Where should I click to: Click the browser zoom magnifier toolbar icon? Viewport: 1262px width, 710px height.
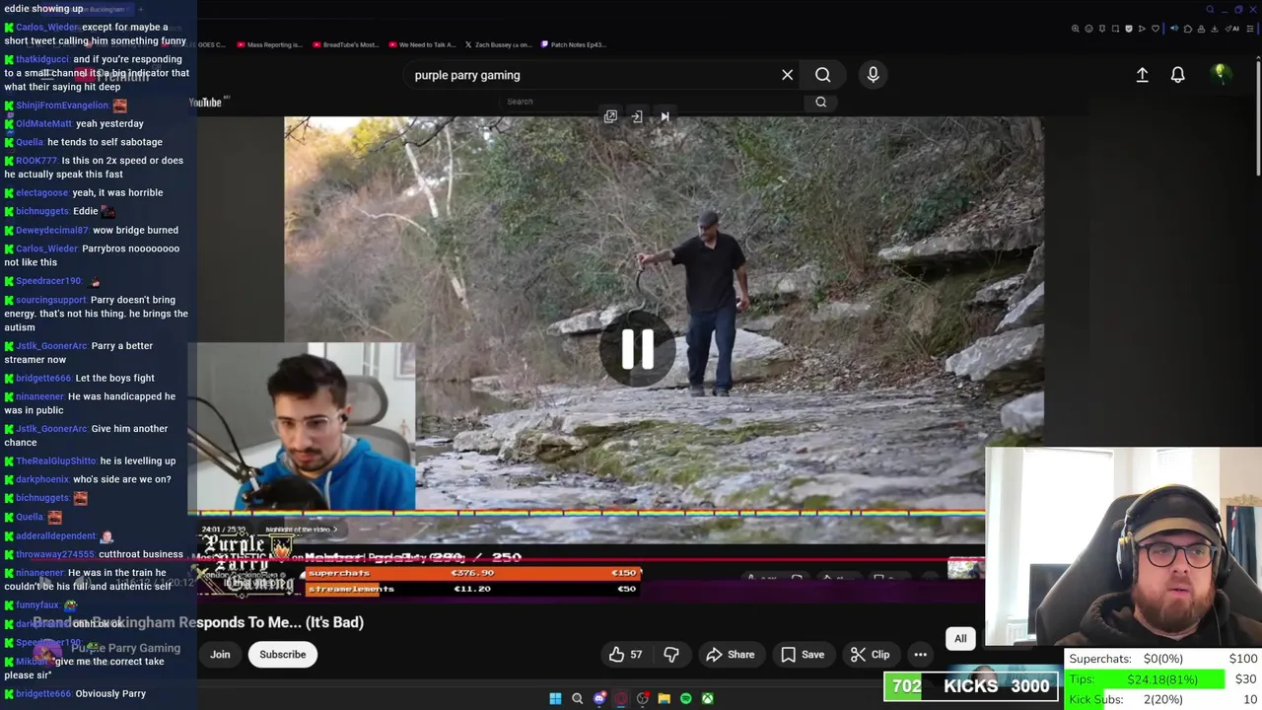click(1076, 29)
